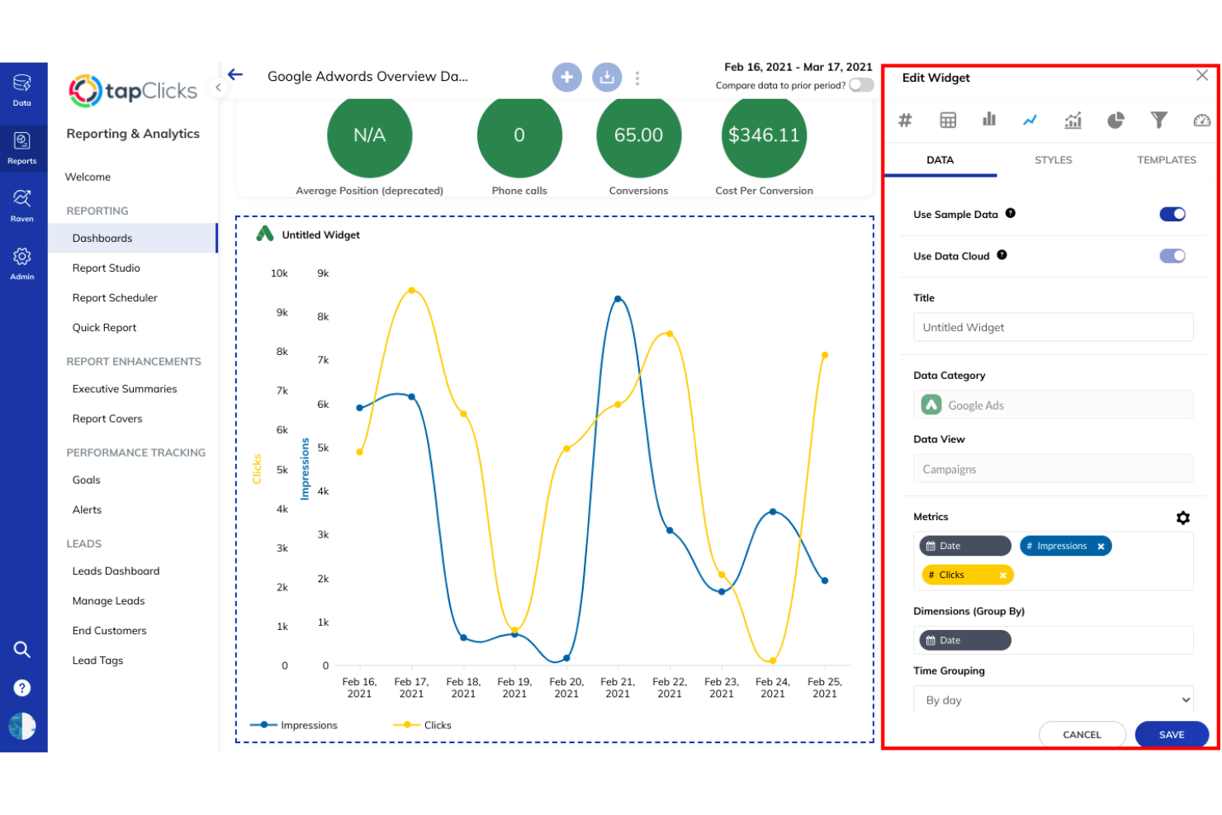The image size is (1222, 815).
Task: Switch widget to bar chart type
Action: coord(989,120)
